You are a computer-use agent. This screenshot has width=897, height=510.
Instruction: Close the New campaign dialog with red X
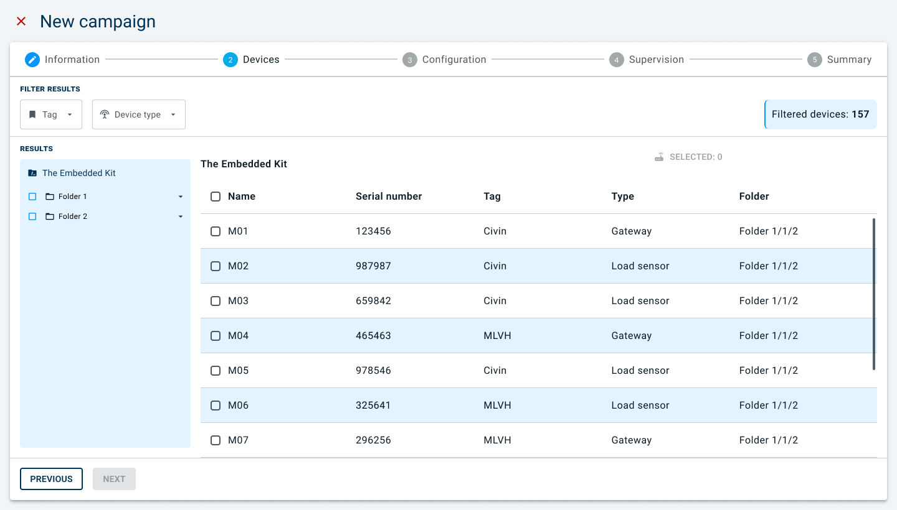point(21,21)
